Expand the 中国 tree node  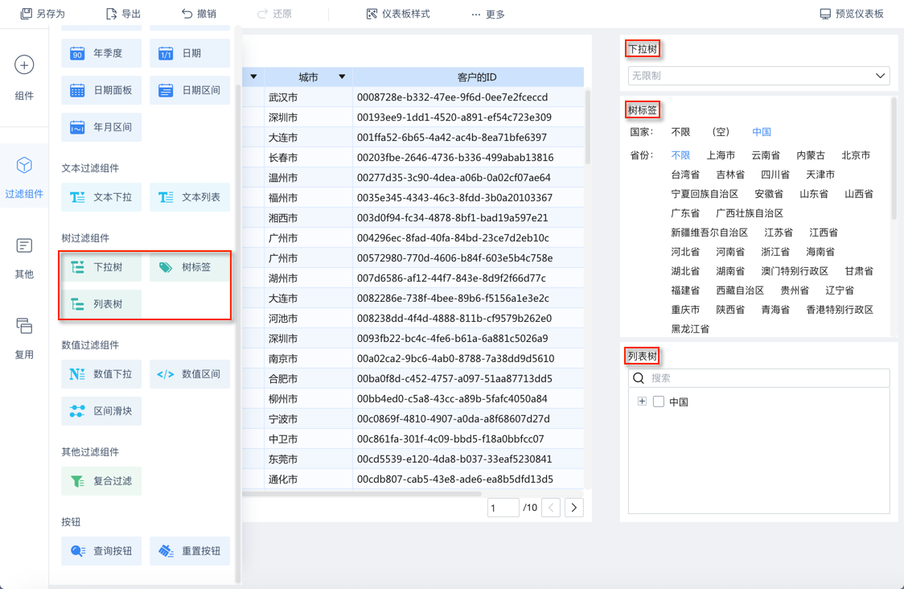tap(642, 402)
